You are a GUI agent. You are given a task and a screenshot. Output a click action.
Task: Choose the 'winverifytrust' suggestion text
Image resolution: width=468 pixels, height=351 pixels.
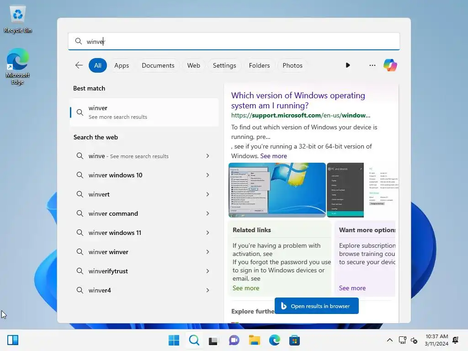[x=108, y=271]
